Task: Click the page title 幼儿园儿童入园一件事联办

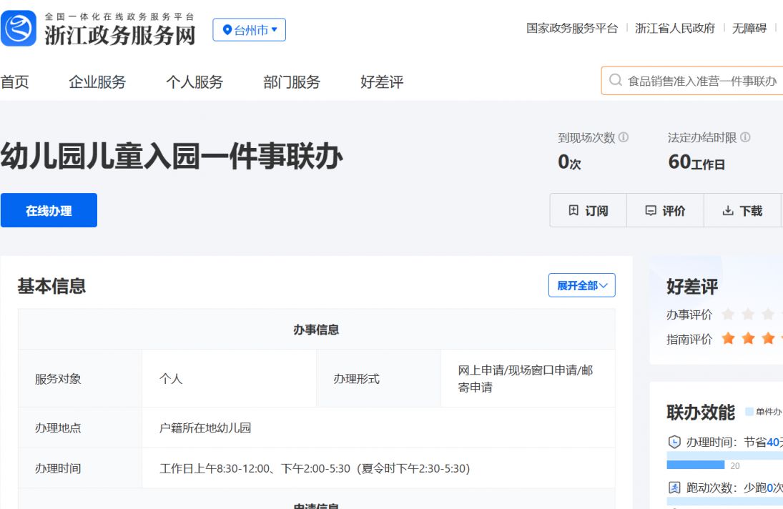Action: [x=172, y=156]
